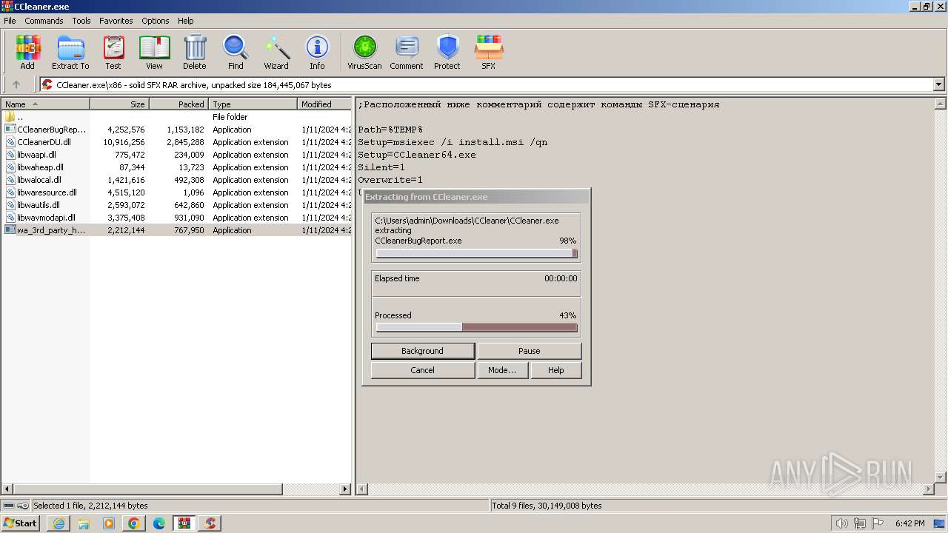Click comment pane scroll left arrow
Screen dimensions: 948x533
(363, 489)
